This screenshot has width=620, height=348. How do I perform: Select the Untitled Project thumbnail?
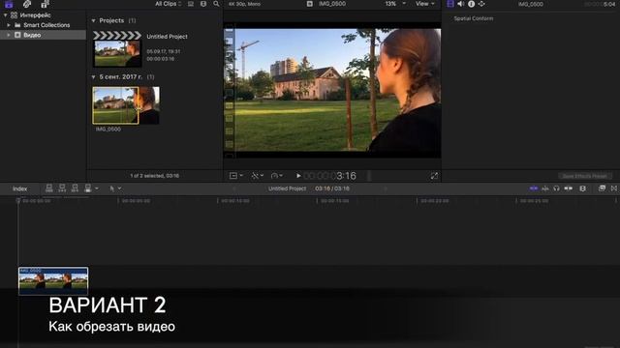[x=117, y=49]
